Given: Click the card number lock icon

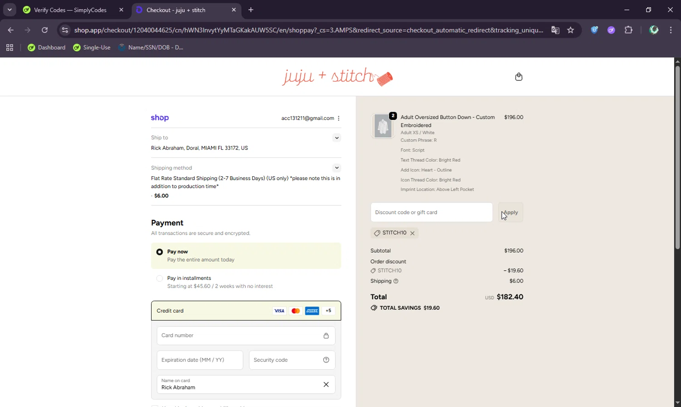Looking at the screenshot, I should pos(326,336).
